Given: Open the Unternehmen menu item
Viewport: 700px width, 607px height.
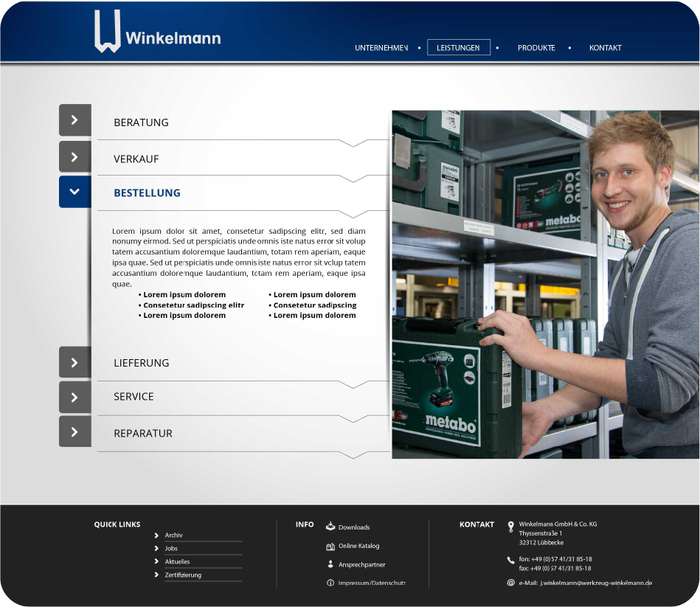Looking at the screenshot, I should [381, 48].
